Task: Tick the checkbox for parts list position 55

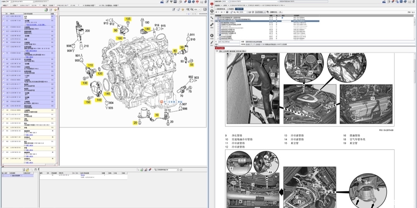Action: [x=3, y=43]
